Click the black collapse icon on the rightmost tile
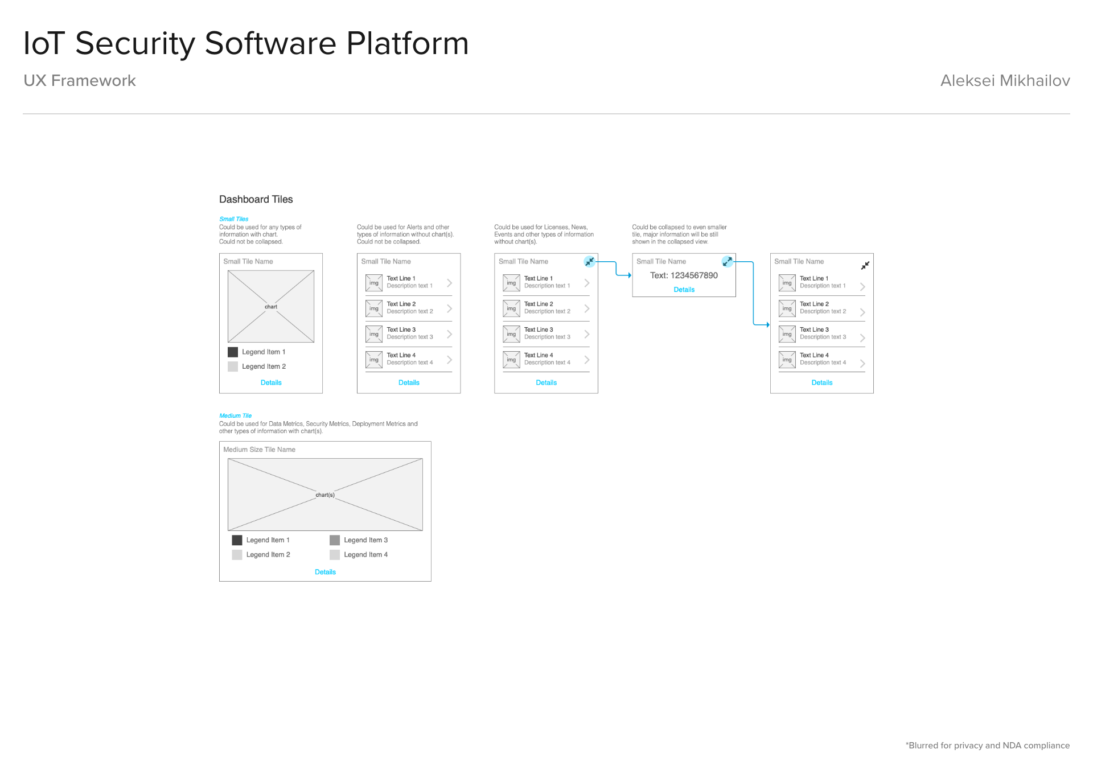Screen dimensions: 1093x774 865,266
